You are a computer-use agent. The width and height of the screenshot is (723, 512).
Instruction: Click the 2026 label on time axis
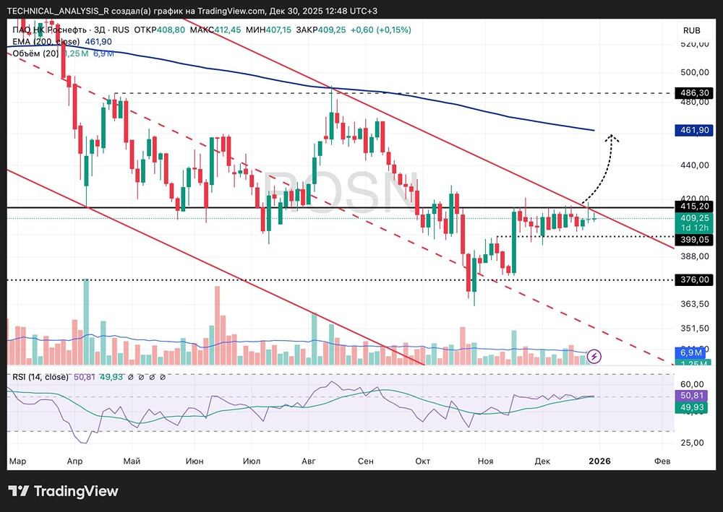pyautogui.click(x=599, y=461)
